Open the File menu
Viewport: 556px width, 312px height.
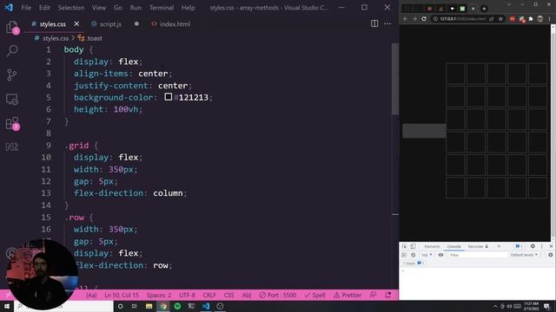pos(26,8)
